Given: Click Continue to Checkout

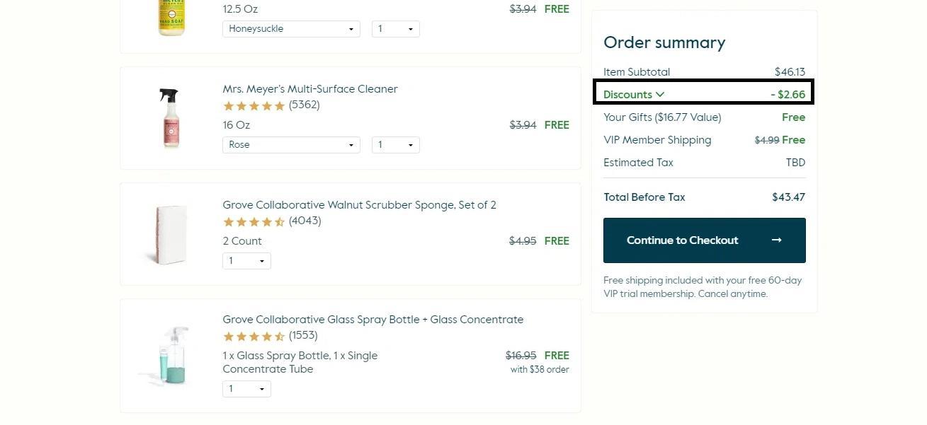Looking at the screenshot, I should pos(682,240).
